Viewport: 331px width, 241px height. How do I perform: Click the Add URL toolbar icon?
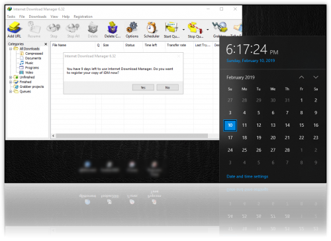tap(15, 28)
